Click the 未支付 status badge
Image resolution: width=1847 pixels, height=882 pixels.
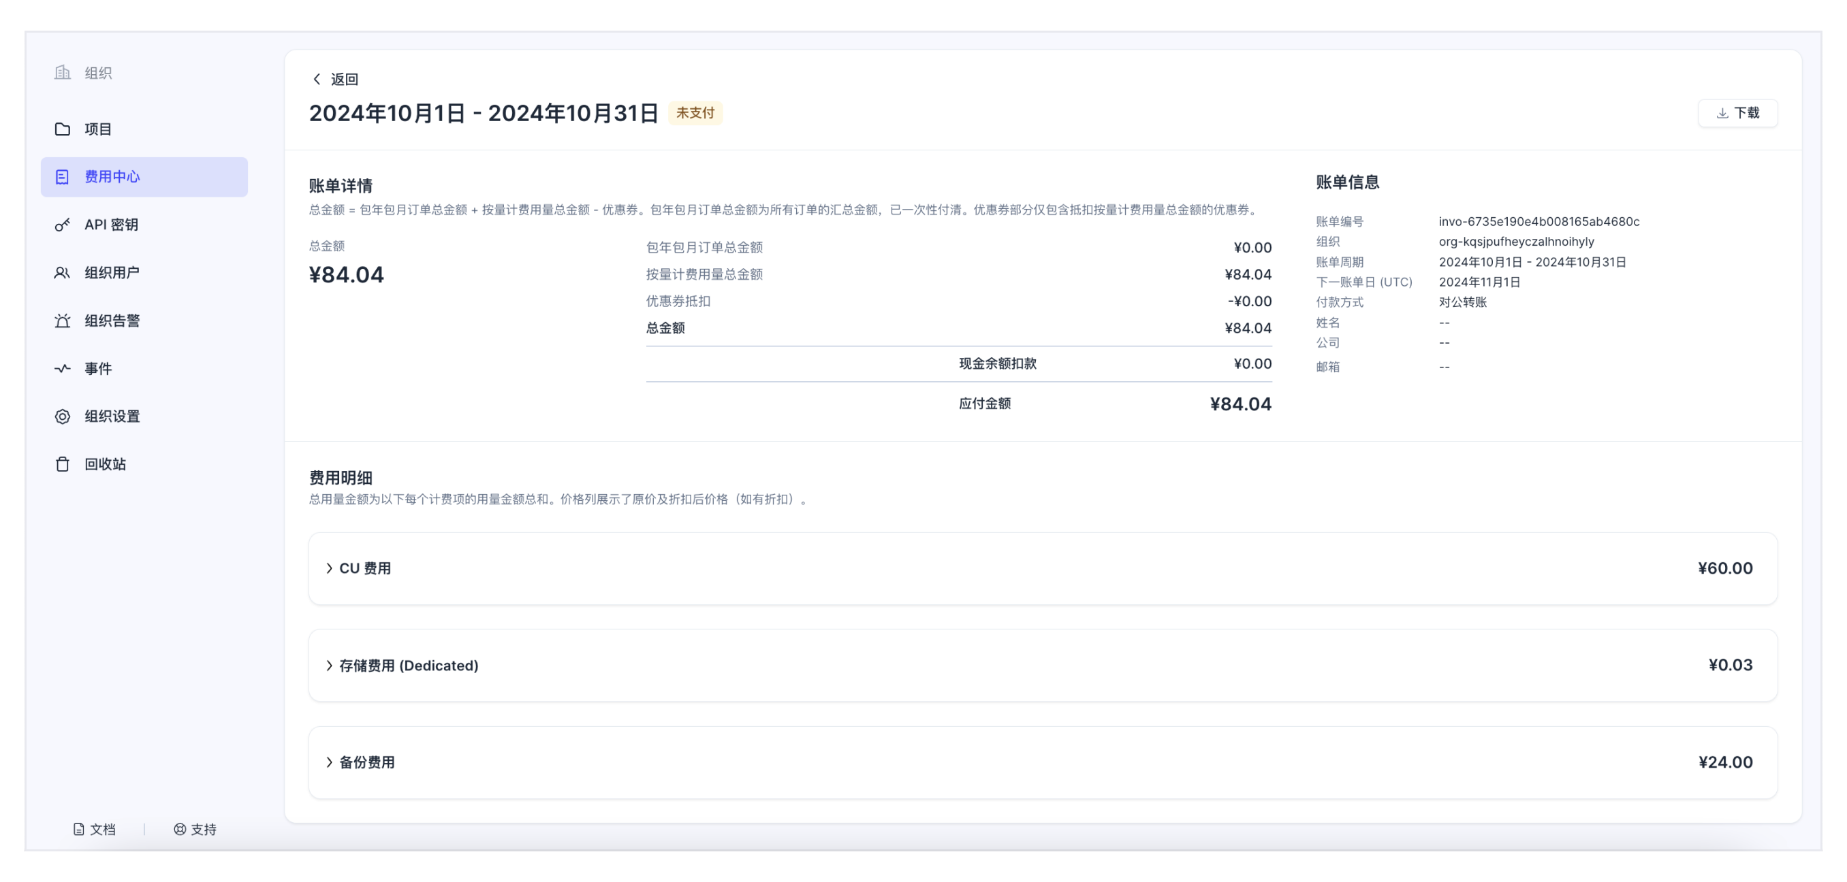point(695,112)
